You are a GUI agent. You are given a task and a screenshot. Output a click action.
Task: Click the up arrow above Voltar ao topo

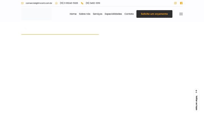[x=196, y=91]
